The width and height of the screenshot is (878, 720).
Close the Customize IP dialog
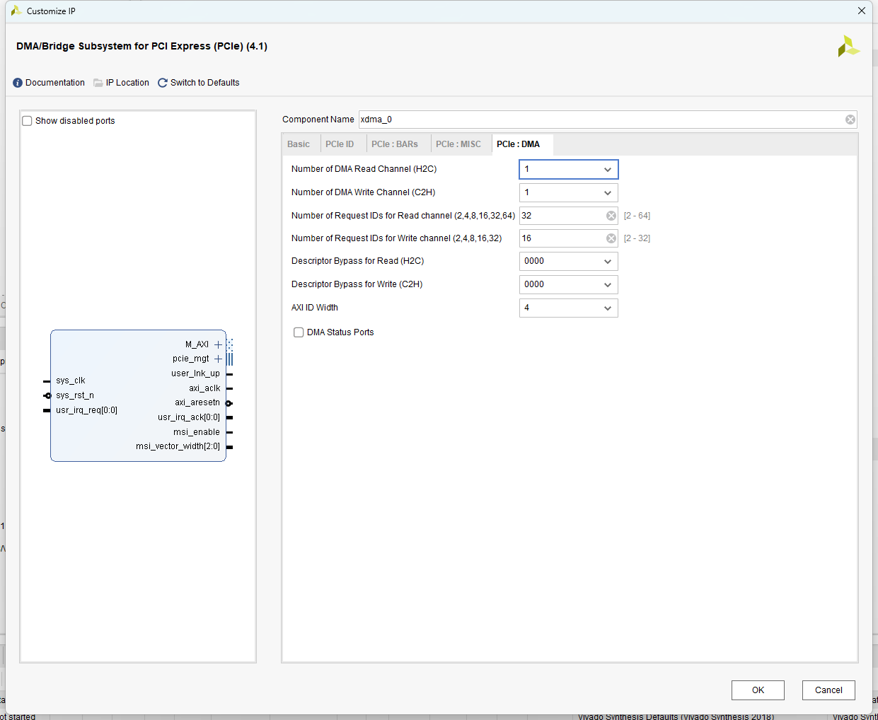coord(862,11)
